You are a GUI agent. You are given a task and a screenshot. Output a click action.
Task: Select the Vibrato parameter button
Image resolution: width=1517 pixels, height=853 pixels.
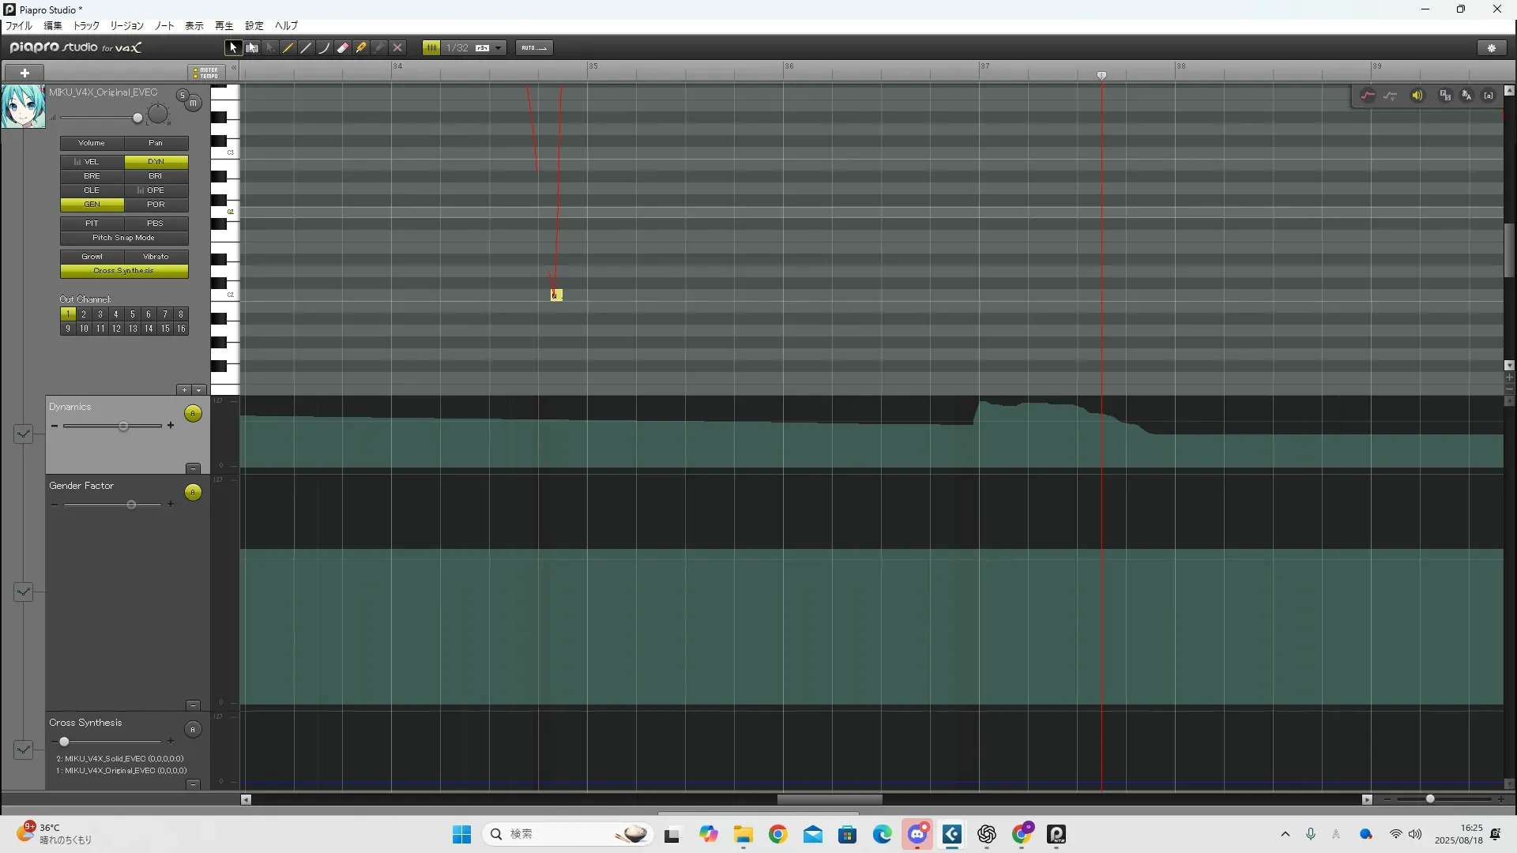(156, 257)
